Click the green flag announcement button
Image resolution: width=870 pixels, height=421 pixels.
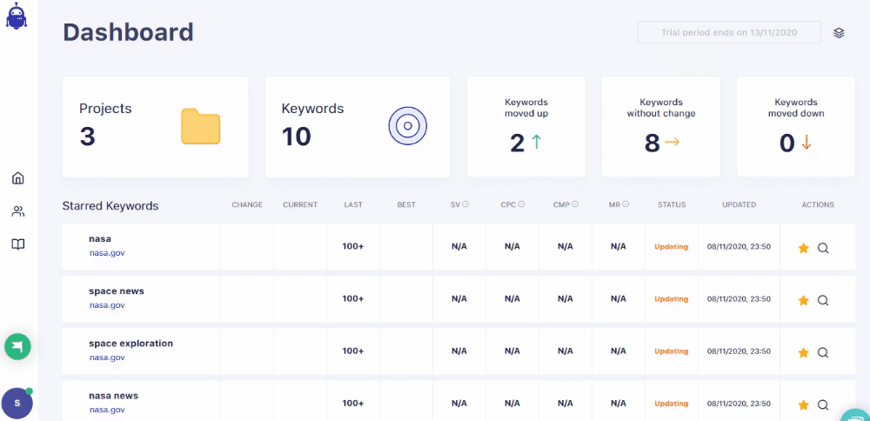17,347
